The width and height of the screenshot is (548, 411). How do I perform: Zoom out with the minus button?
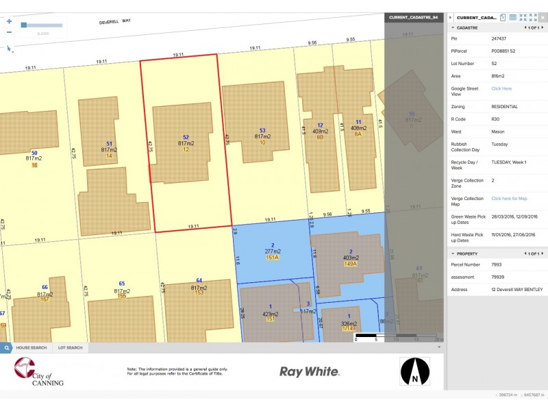(x=9, y=32)
